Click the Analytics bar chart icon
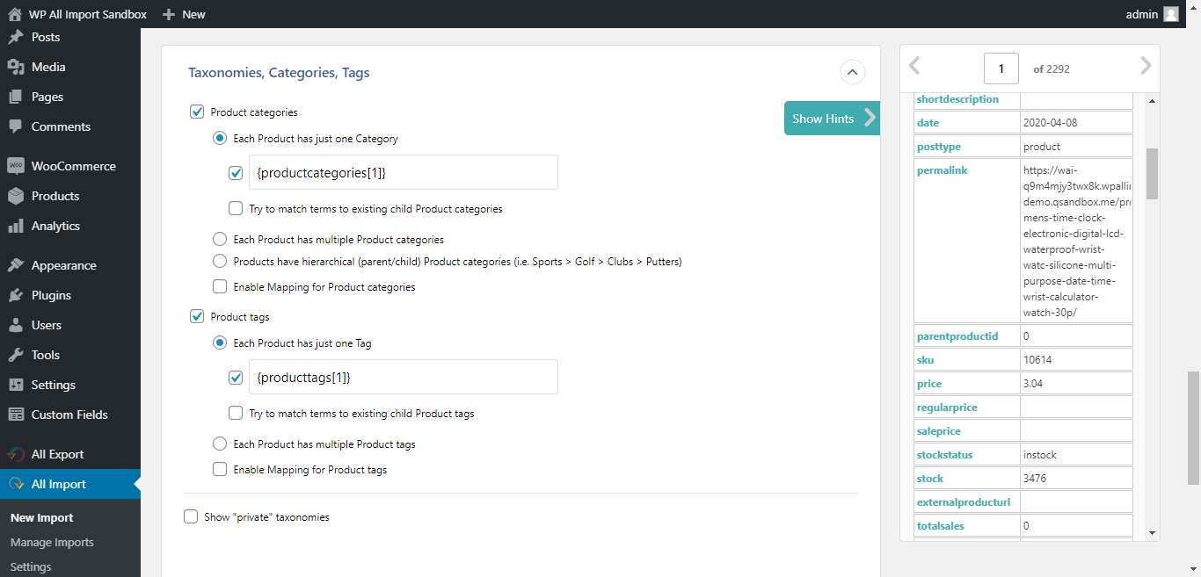Screen dimensions: 1201x577 (x=15, y=226)
